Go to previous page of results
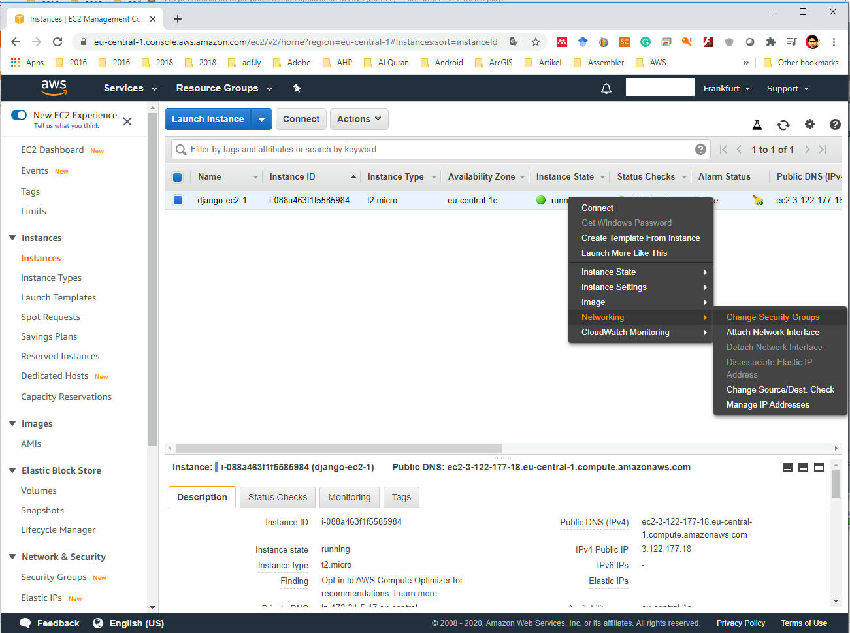This screenshot has height=633, width=850. tap(739, 150)
